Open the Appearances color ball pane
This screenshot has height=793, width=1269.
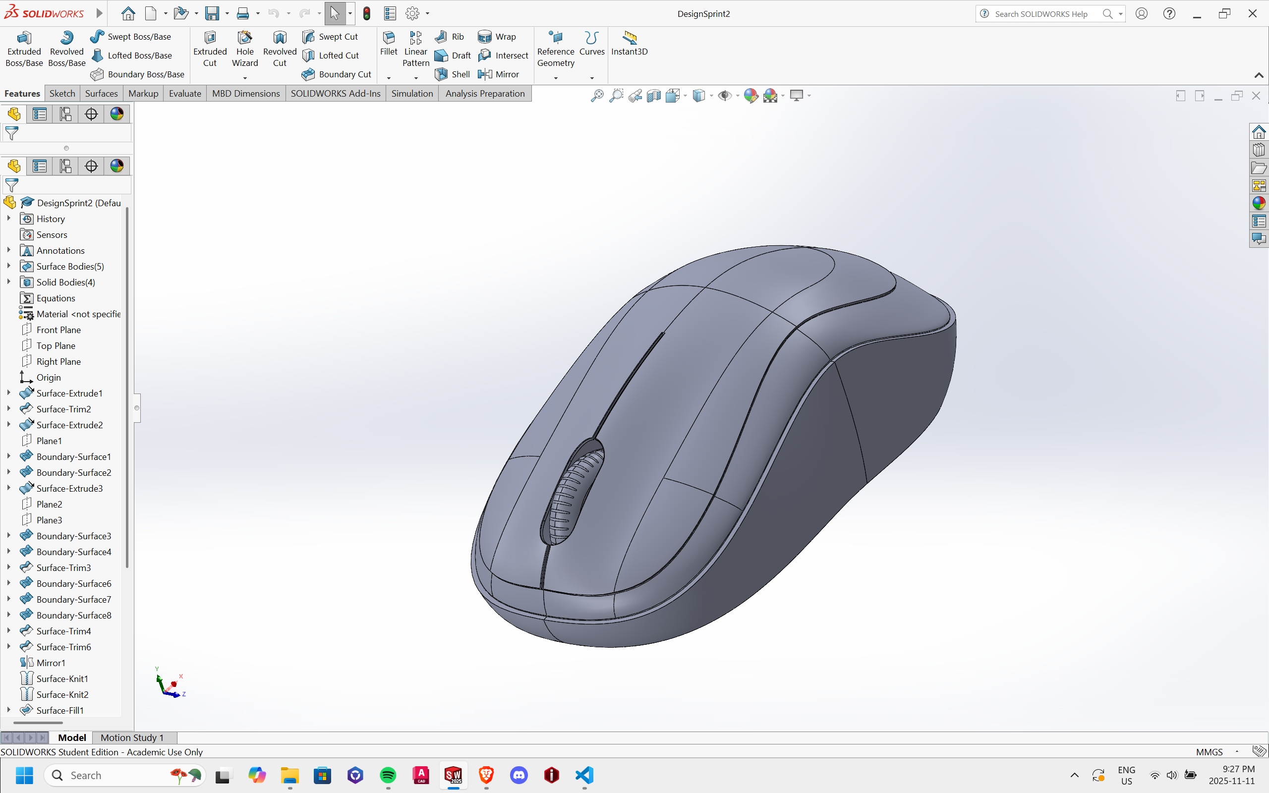coord(1259,203)
